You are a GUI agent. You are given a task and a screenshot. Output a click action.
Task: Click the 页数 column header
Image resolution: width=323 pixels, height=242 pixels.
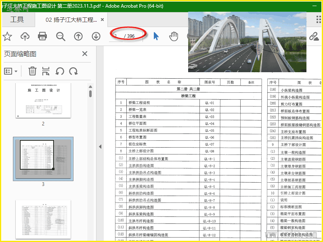pos(230,82)
